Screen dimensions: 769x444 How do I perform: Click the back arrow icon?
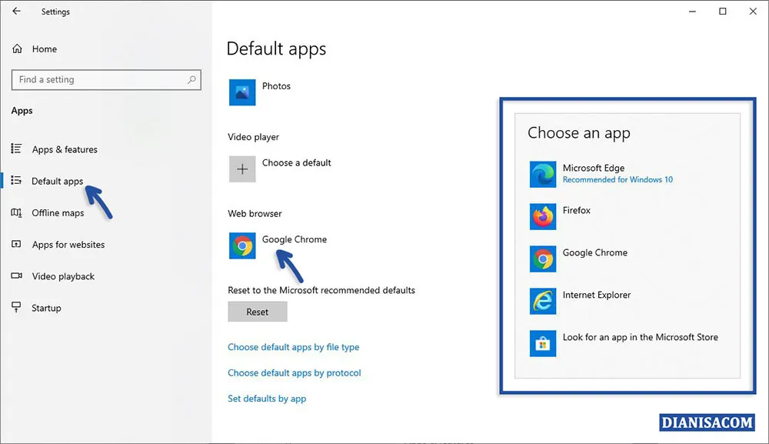pos(17,12)
